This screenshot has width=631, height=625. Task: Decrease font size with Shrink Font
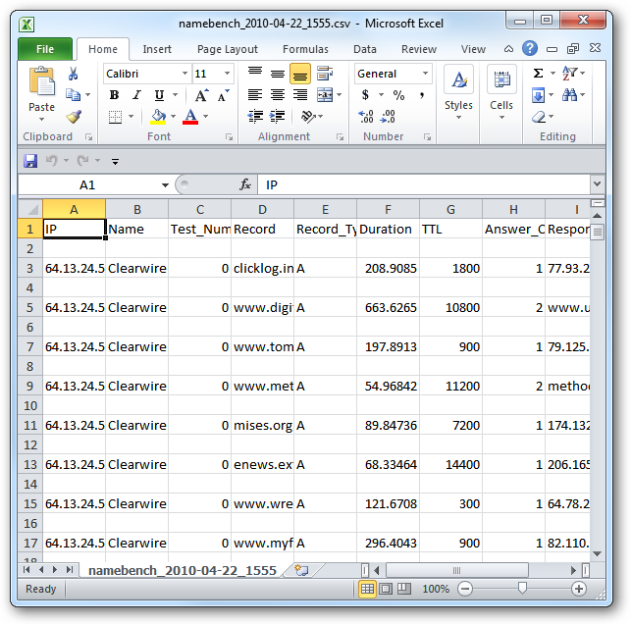point(224,95)
